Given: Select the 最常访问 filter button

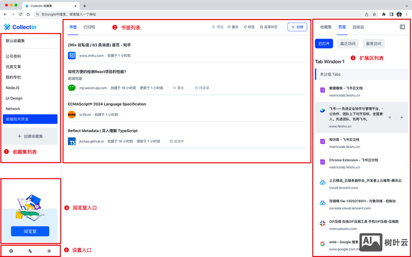Looking at the screenshot, I should pos(373,44).
